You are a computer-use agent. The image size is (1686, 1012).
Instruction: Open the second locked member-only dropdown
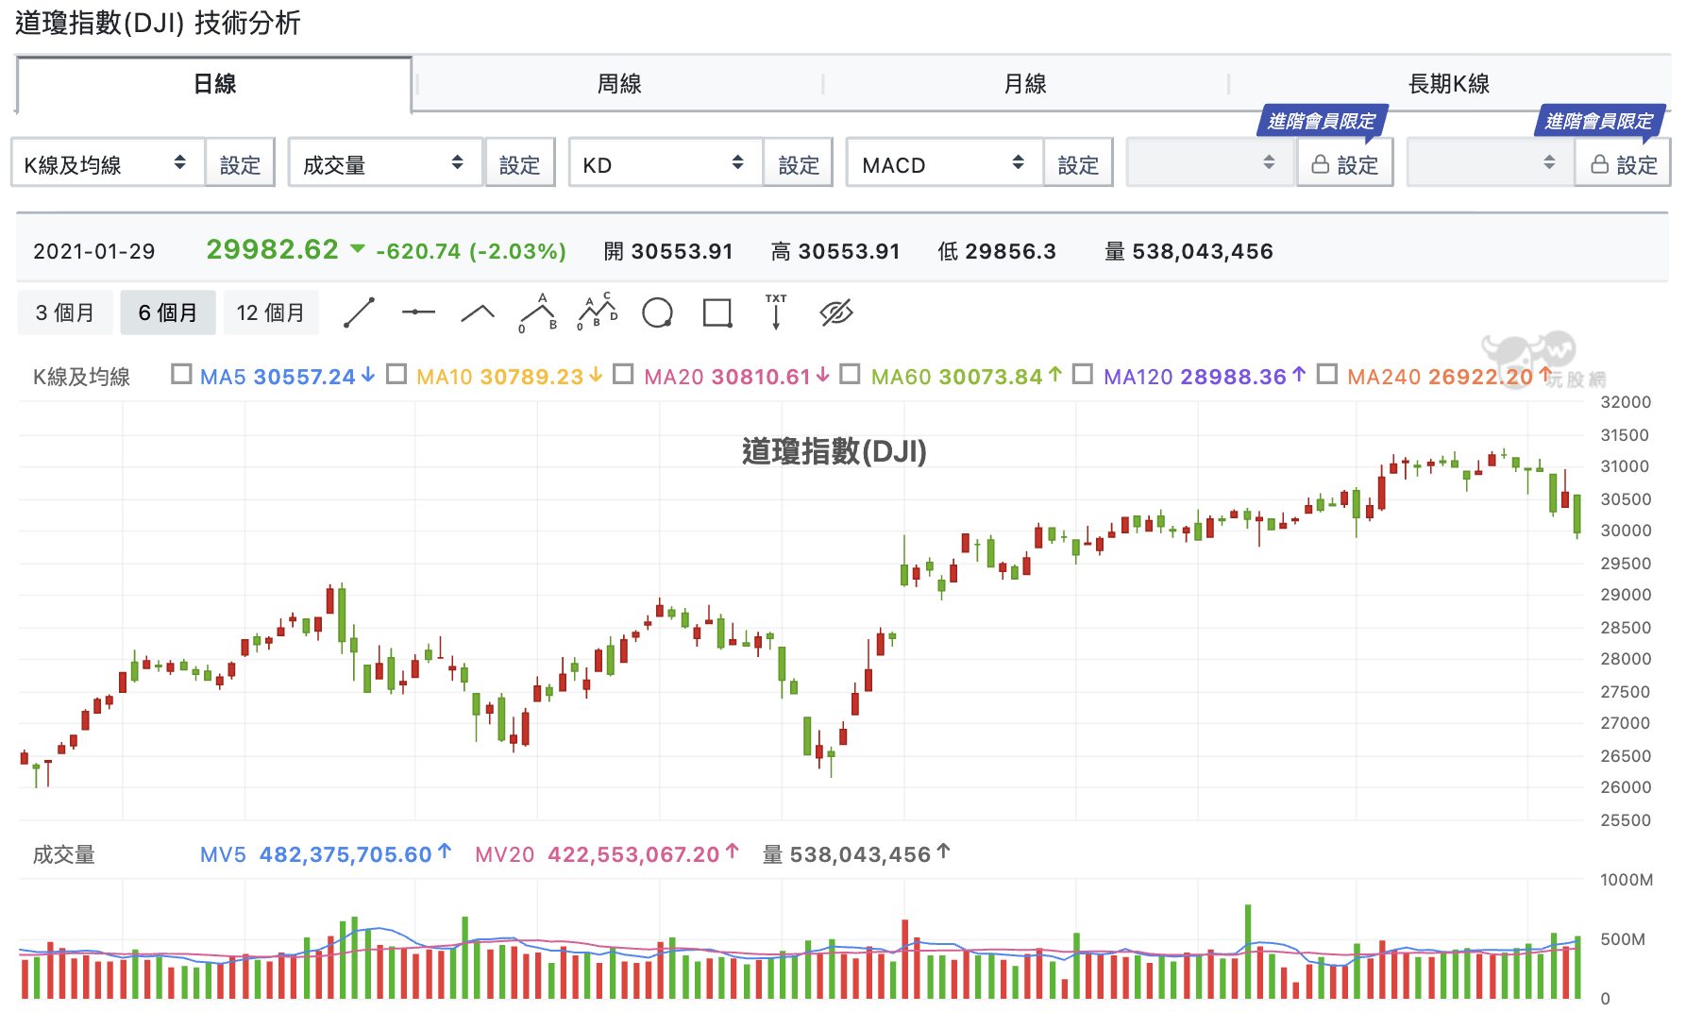pyautogui.click(x=1490, y=163)
